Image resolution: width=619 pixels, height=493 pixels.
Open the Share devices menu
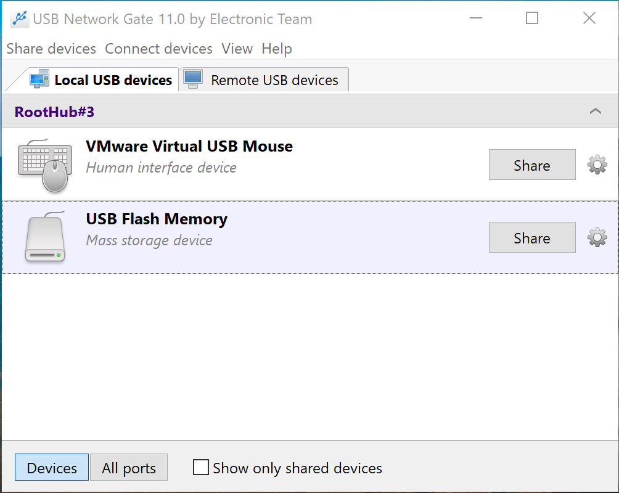tap(51, 49)
